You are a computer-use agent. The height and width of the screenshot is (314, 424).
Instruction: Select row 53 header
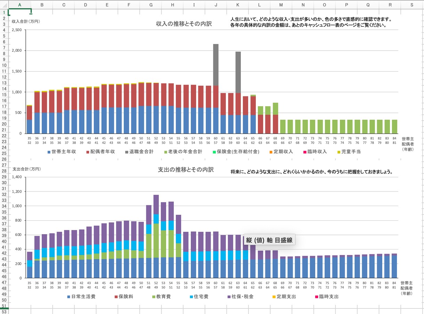4,312
